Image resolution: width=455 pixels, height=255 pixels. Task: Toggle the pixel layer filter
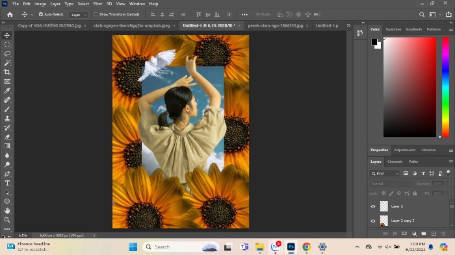406,173
